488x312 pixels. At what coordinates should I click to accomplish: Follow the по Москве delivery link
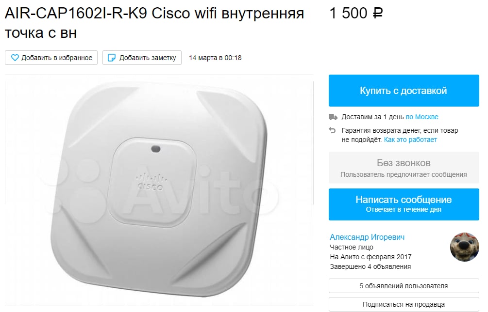tap(422, 117)
